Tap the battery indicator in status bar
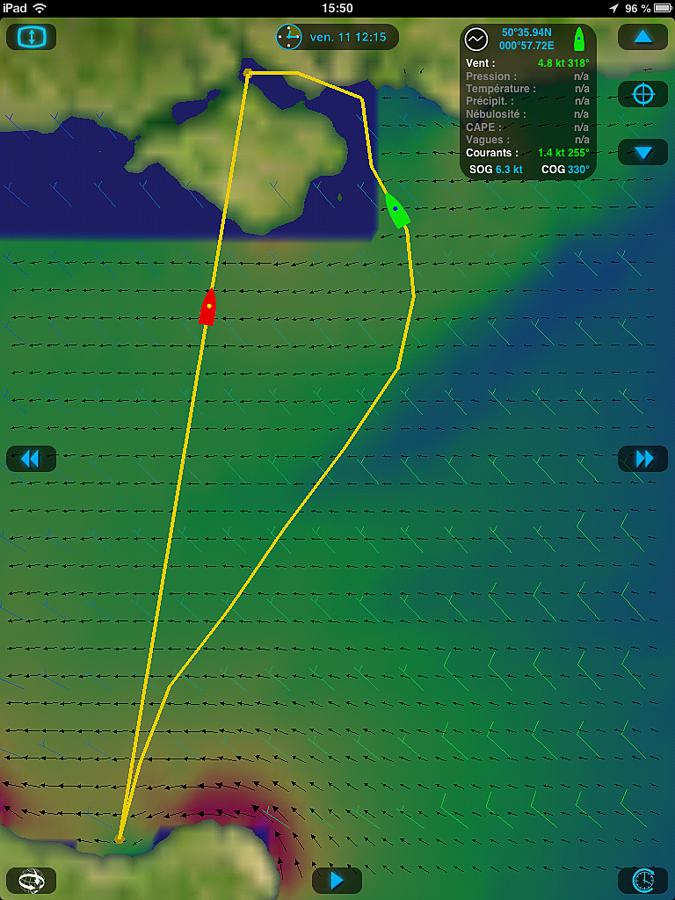675x900 pixels. click(x=663, y=8)
